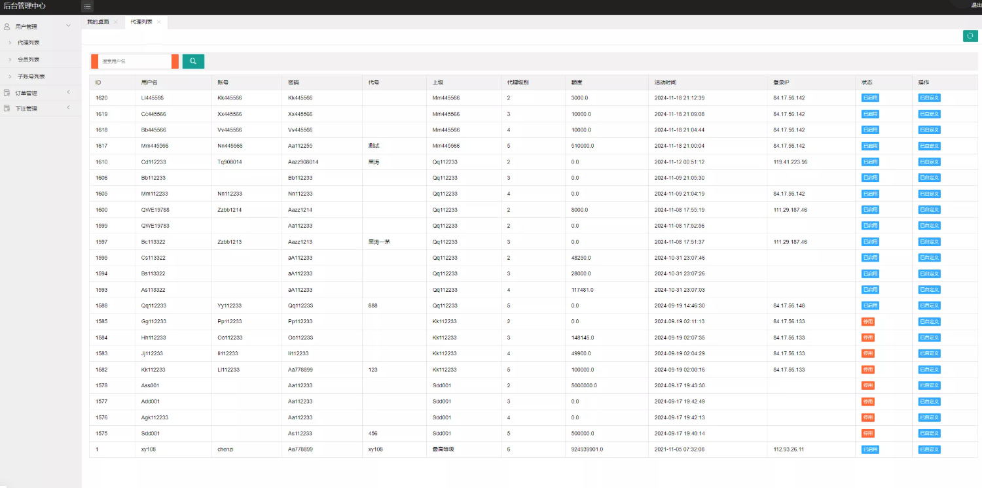Expand the 订单管理 menu chevron
The width and height of the screenshot is (982, 488).
tap(69, 92)
